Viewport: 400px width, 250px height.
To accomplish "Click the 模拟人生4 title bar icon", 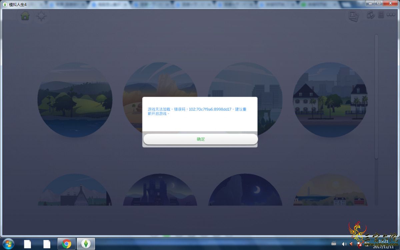I will pyautogui.click(x=5, y=4).
